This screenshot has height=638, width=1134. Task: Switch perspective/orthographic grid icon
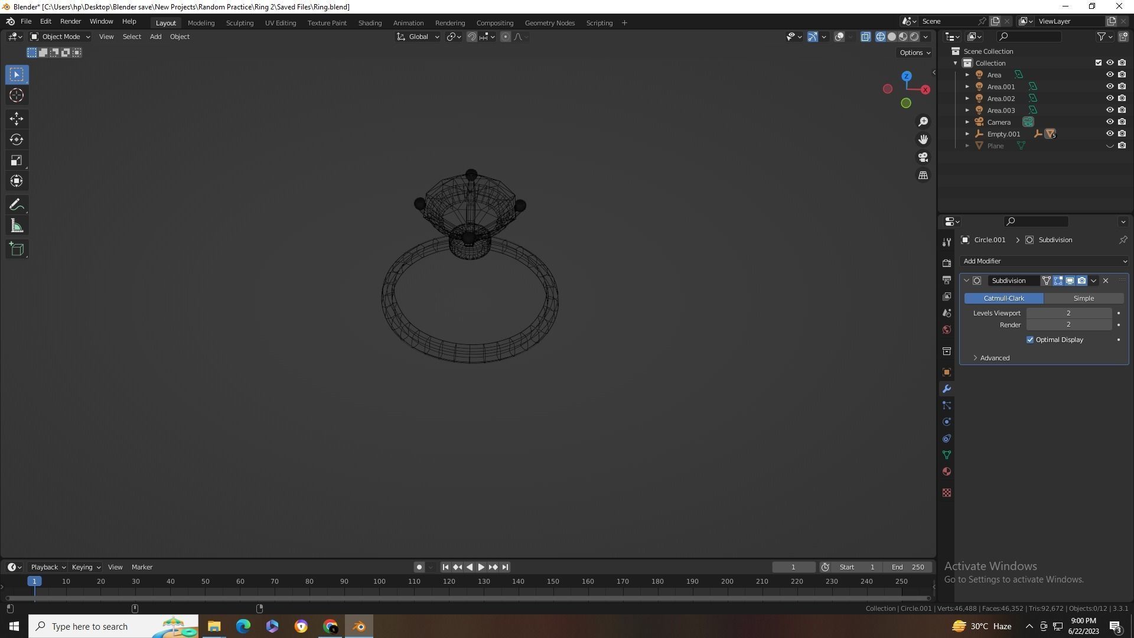click(x=923, y=175)
